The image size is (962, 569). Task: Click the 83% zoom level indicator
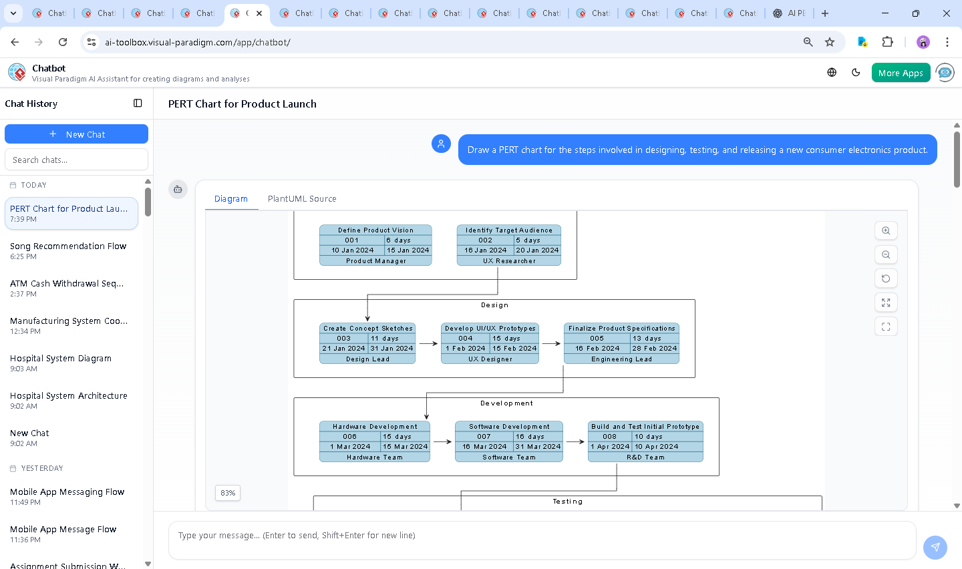pos(228,493)
